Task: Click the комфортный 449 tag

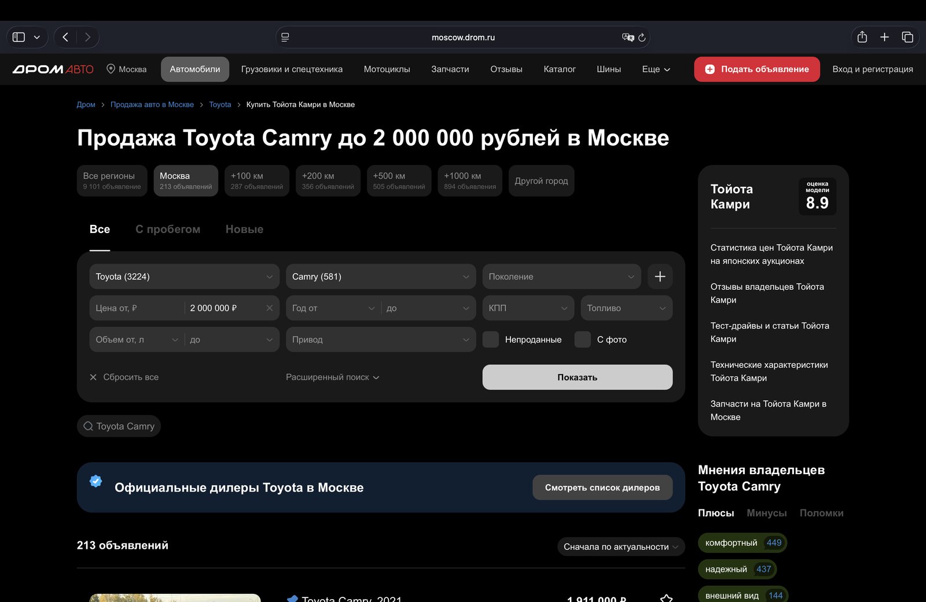Action: [743, 542]
